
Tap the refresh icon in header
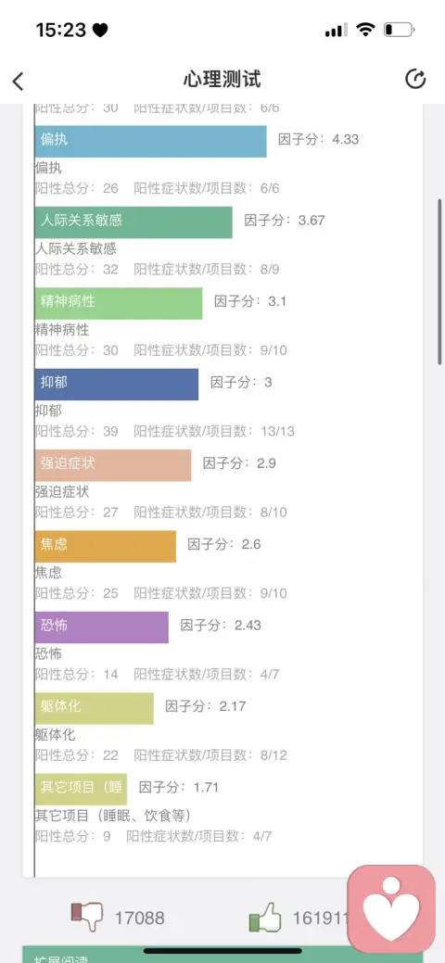pos(415,79)
